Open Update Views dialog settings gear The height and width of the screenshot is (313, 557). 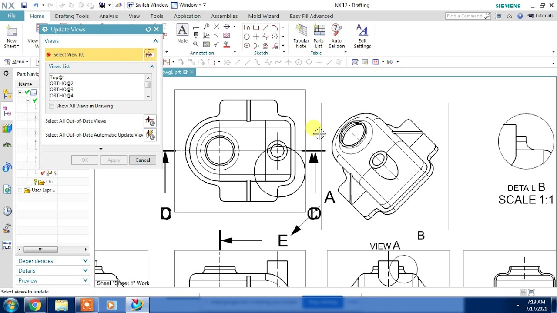44,30
